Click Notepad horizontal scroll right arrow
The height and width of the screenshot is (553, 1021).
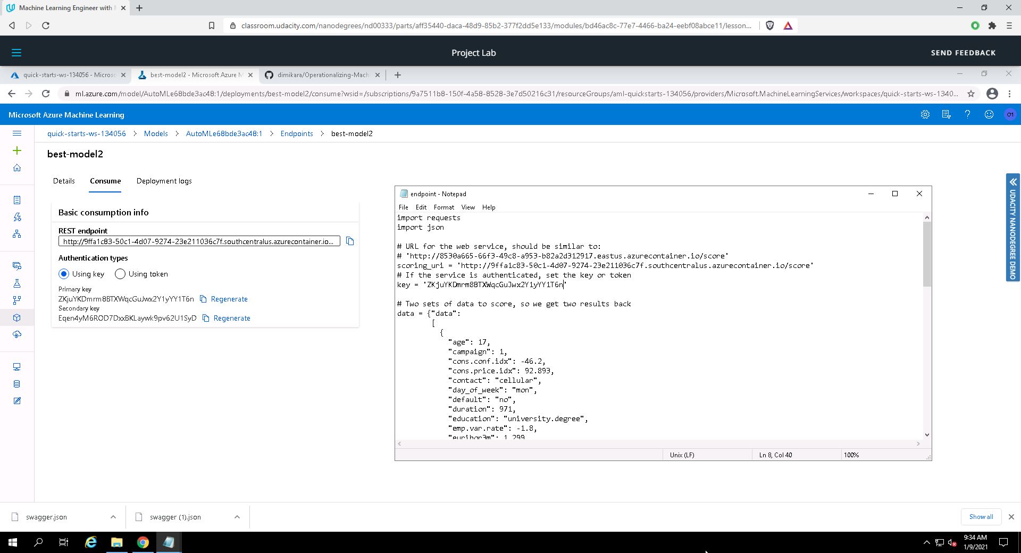pos(918,443)
